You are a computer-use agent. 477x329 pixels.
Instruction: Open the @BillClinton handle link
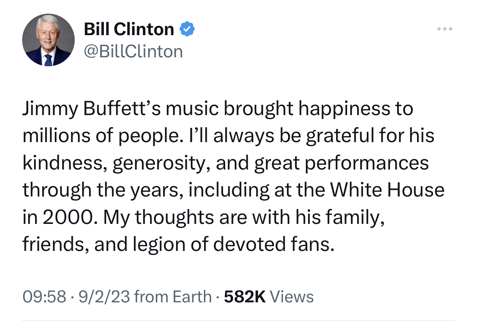pyautogui.click(x=133, y=51)
